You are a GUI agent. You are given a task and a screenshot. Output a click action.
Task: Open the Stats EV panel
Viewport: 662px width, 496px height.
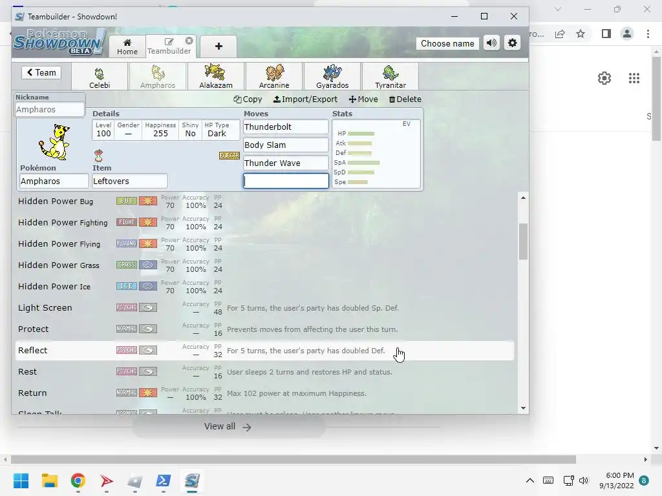pyautogui.click(x=376, y=154)
